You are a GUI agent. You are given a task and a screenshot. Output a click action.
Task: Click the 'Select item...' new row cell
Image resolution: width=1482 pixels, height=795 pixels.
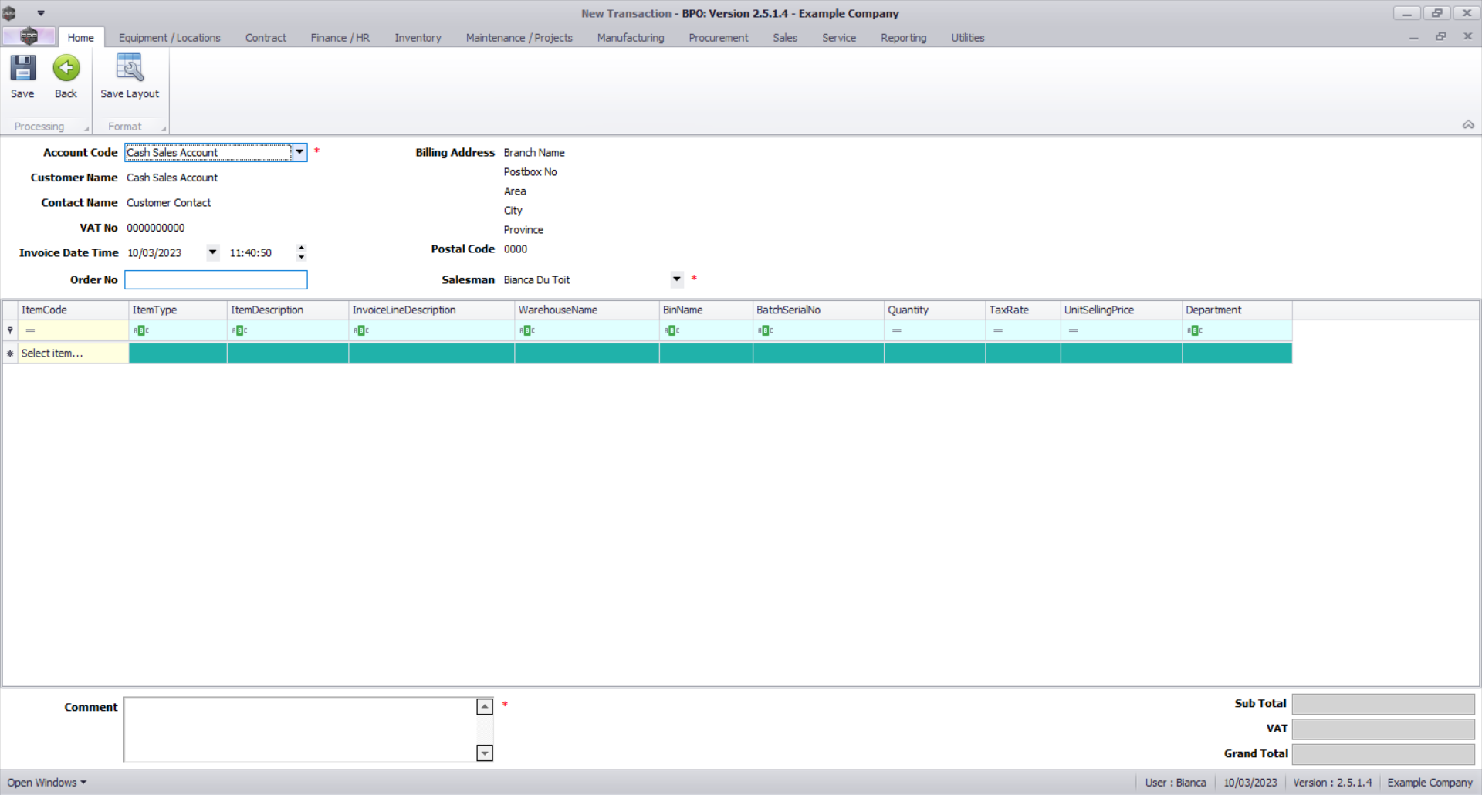click(73, 354)
